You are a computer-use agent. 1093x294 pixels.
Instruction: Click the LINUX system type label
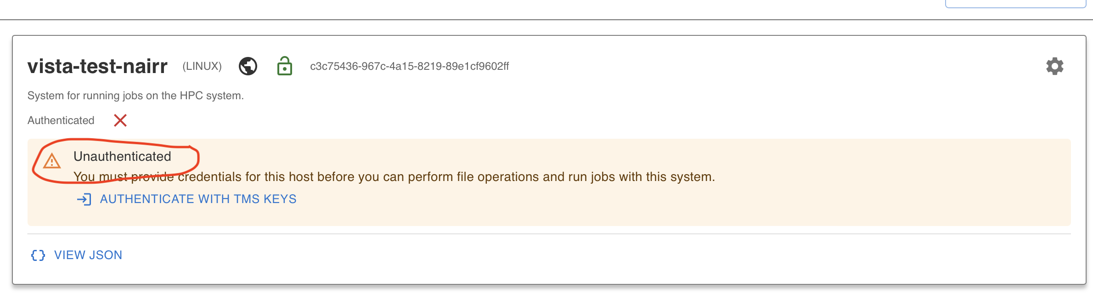click(x=201, y=66)
